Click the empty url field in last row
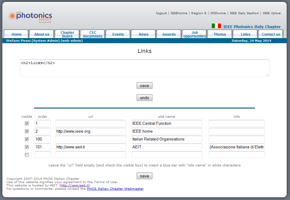Image resolution: width=290 pixels, height=200 pixels. pyautogui.click(x=91, y=155)
